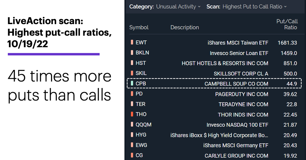Click HOST HOTELS & RESORTS INC COM description
Image resolution: width=306 pixels, height=160 pixels.
(x=225, y=63)
